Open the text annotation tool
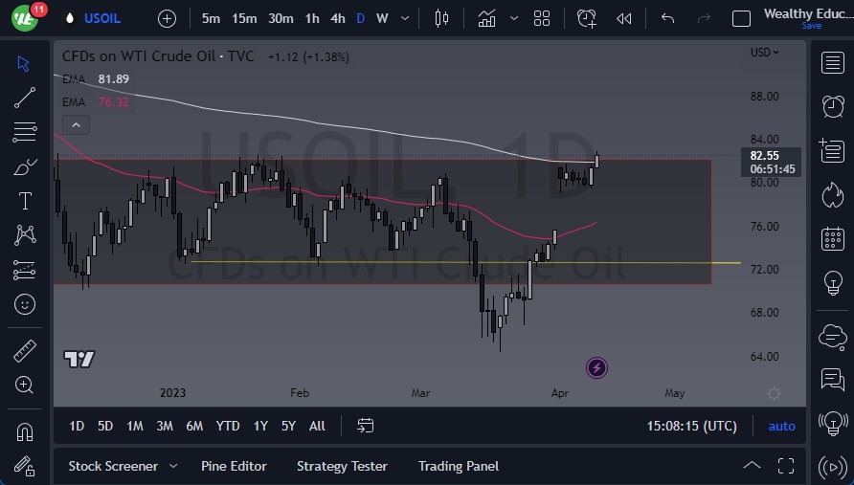Screen dimensions: 854x485 25,201
